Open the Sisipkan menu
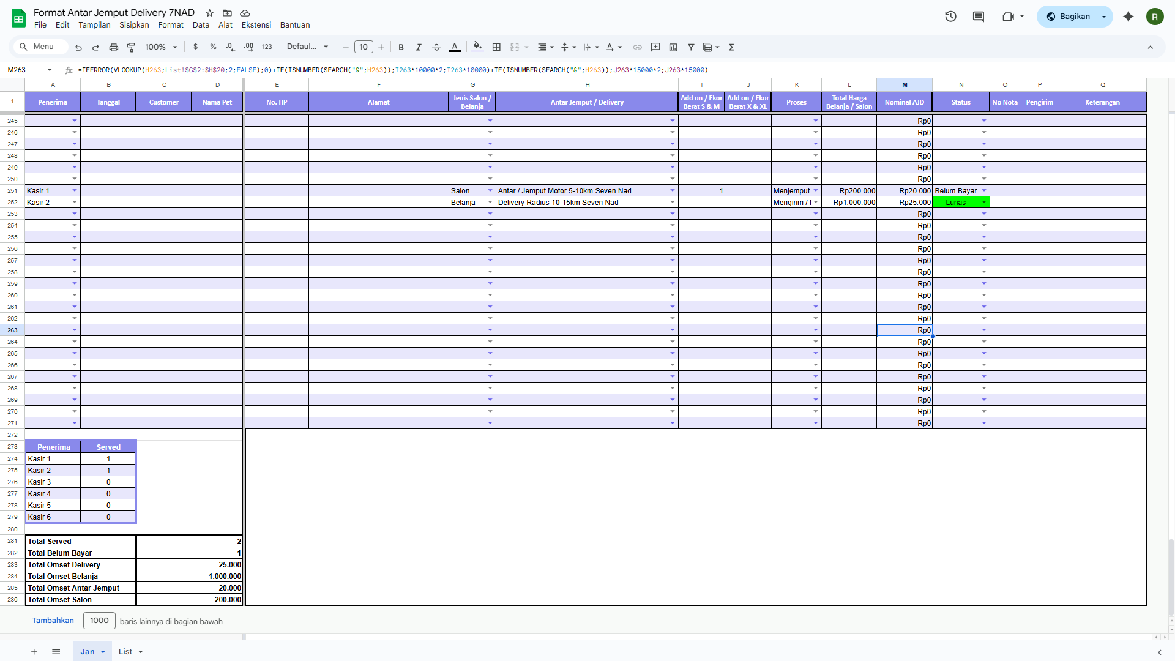The width and height of the screenshot is (1175, 661). point(134,25)
